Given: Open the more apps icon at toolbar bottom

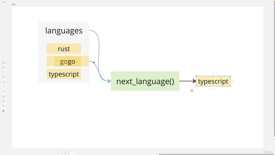Looking at the screenshot, I should pos(3,111).
